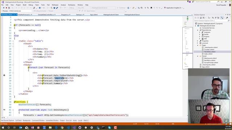Image resolution: width=232 pixels, height=130 pixels.
Task: Pause debugging with the Break All icon
Action: [x=4, y=8]
